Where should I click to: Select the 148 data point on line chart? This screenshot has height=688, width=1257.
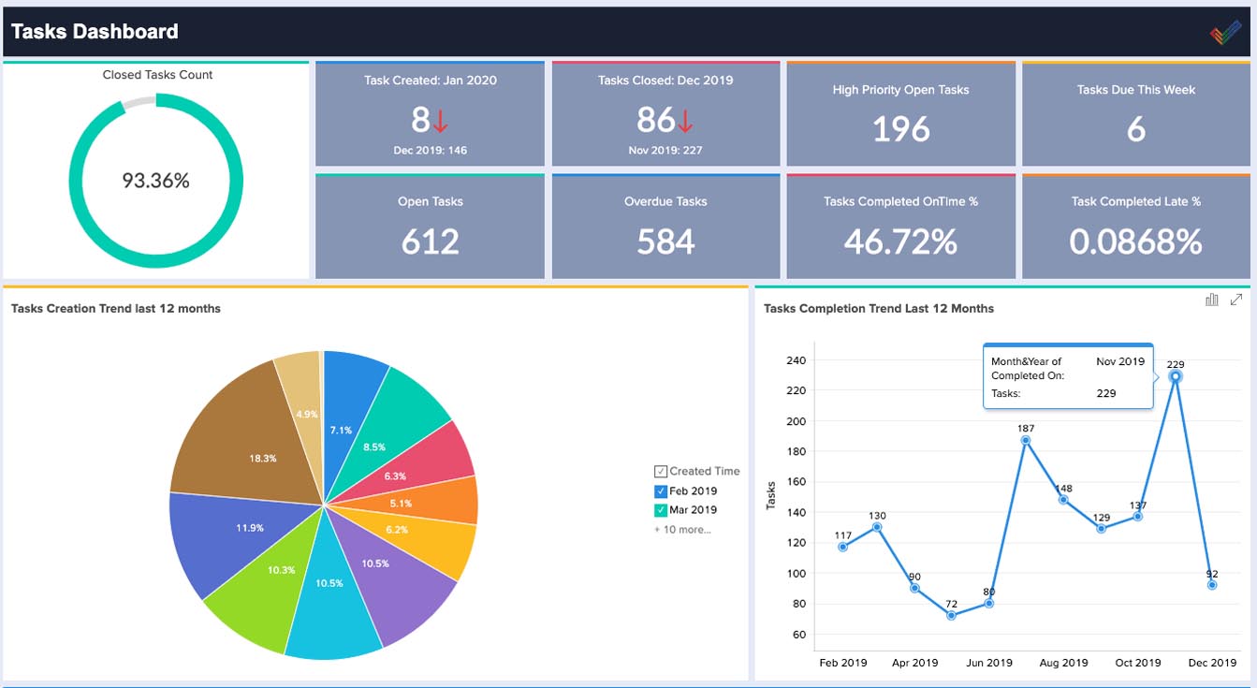point(1063,500)
